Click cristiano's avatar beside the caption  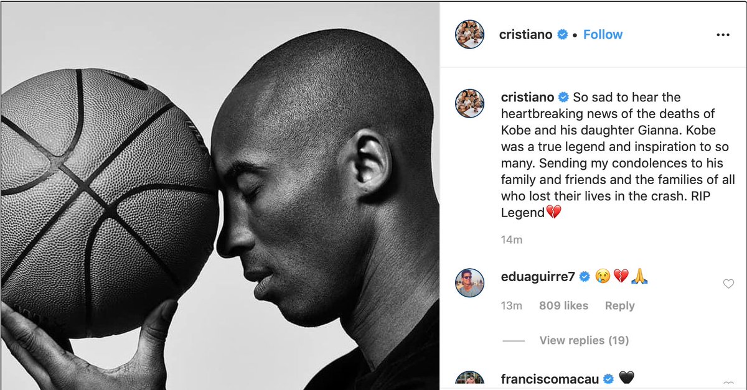point(469,103)
